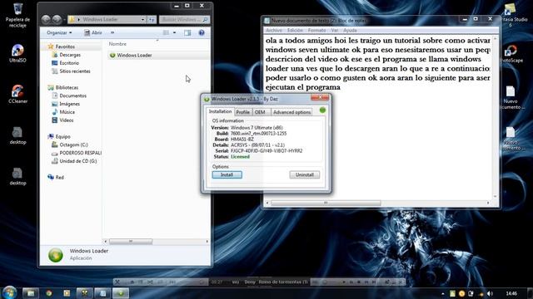The image size is (533, 299).
Task: Open the Imágenes library
Action: point(69,104)
